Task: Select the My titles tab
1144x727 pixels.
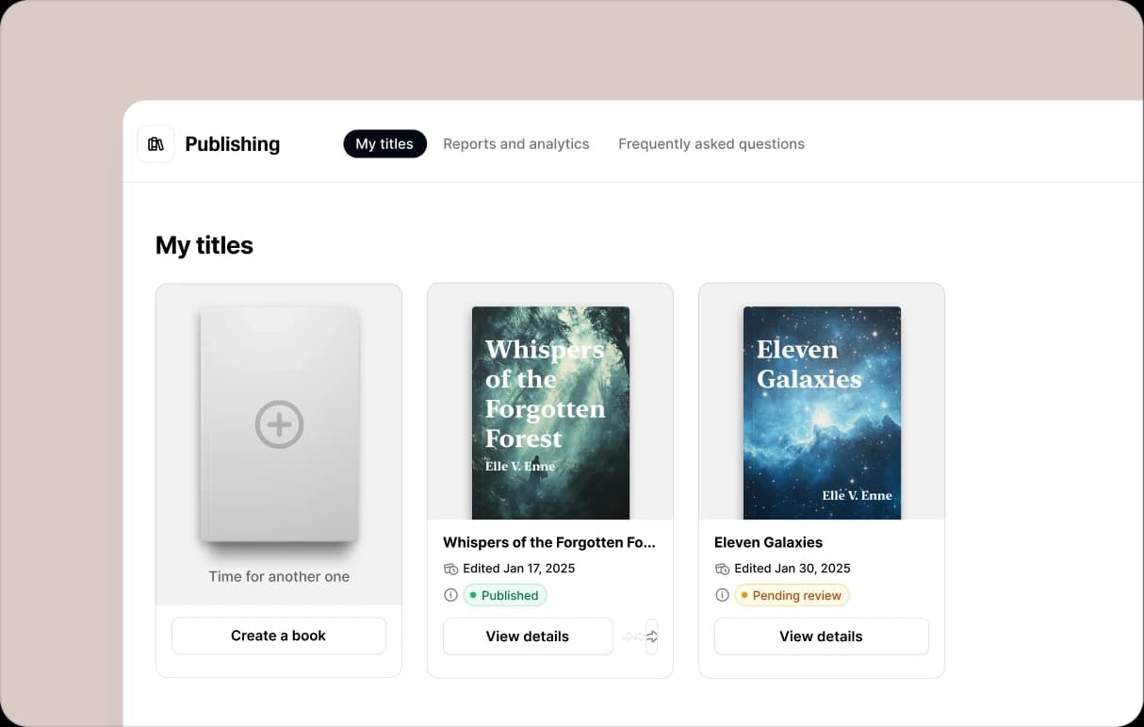Action: 384,144
